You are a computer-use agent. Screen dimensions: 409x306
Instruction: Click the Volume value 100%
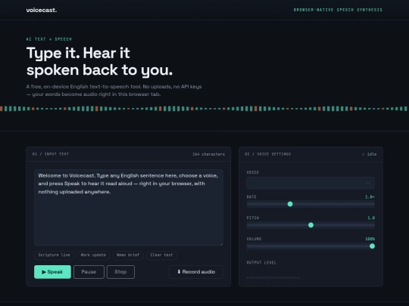pos(370,239)
